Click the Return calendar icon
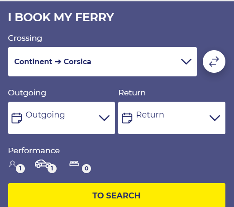Viewport: 234px width, 207px height. point(127,118)
